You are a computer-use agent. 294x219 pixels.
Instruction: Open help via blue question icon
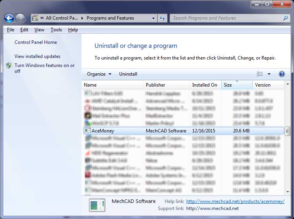click(x=281, y=74)
